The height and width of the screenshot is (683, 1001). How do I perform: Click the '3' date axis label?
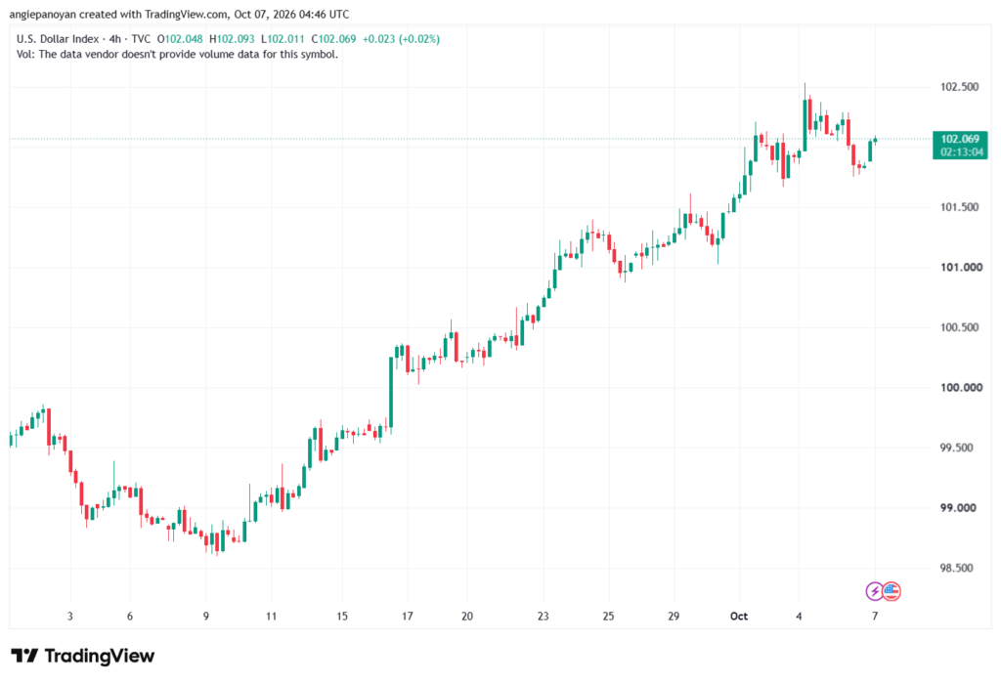70,616
